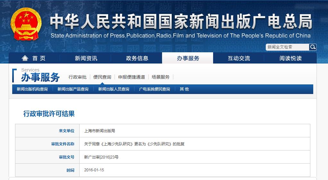Open 场景服务 link
328x180 pixels.
pos(160,77)
